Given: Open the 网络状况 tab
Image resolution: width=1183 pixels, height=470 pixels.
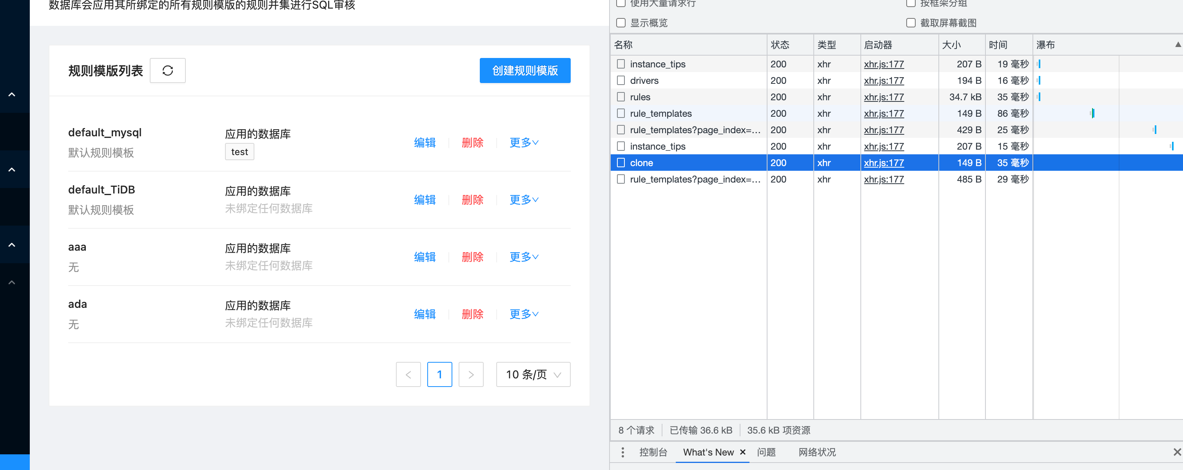Looking at the screenshot, I should click(816, 452).
